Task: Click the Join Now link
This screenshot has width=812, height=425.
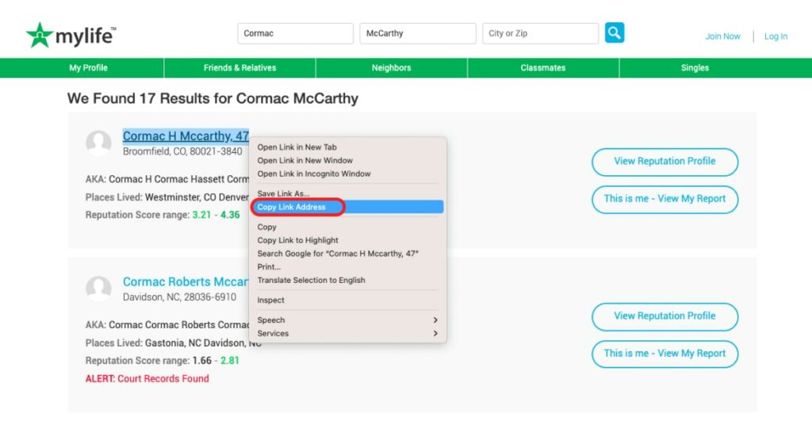Action: click(x=722, y=36)
